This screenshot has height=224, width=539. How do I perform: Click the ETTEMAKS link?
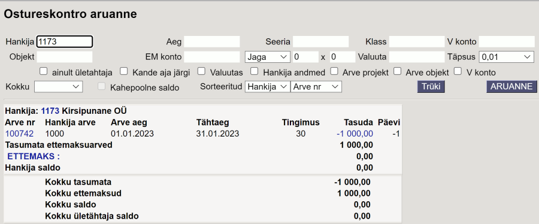click(x=34, y=156)
